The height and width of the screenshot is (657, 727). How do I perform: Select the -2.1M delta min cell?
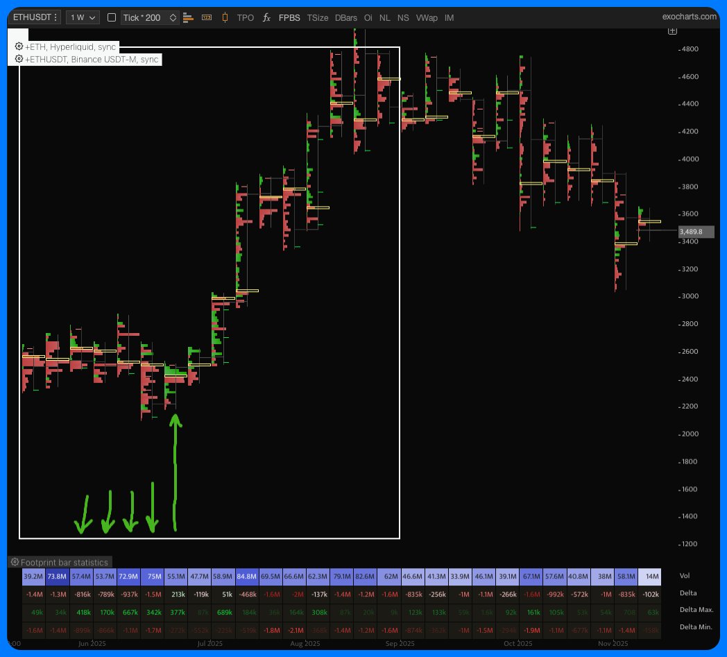tap(294, 631)
